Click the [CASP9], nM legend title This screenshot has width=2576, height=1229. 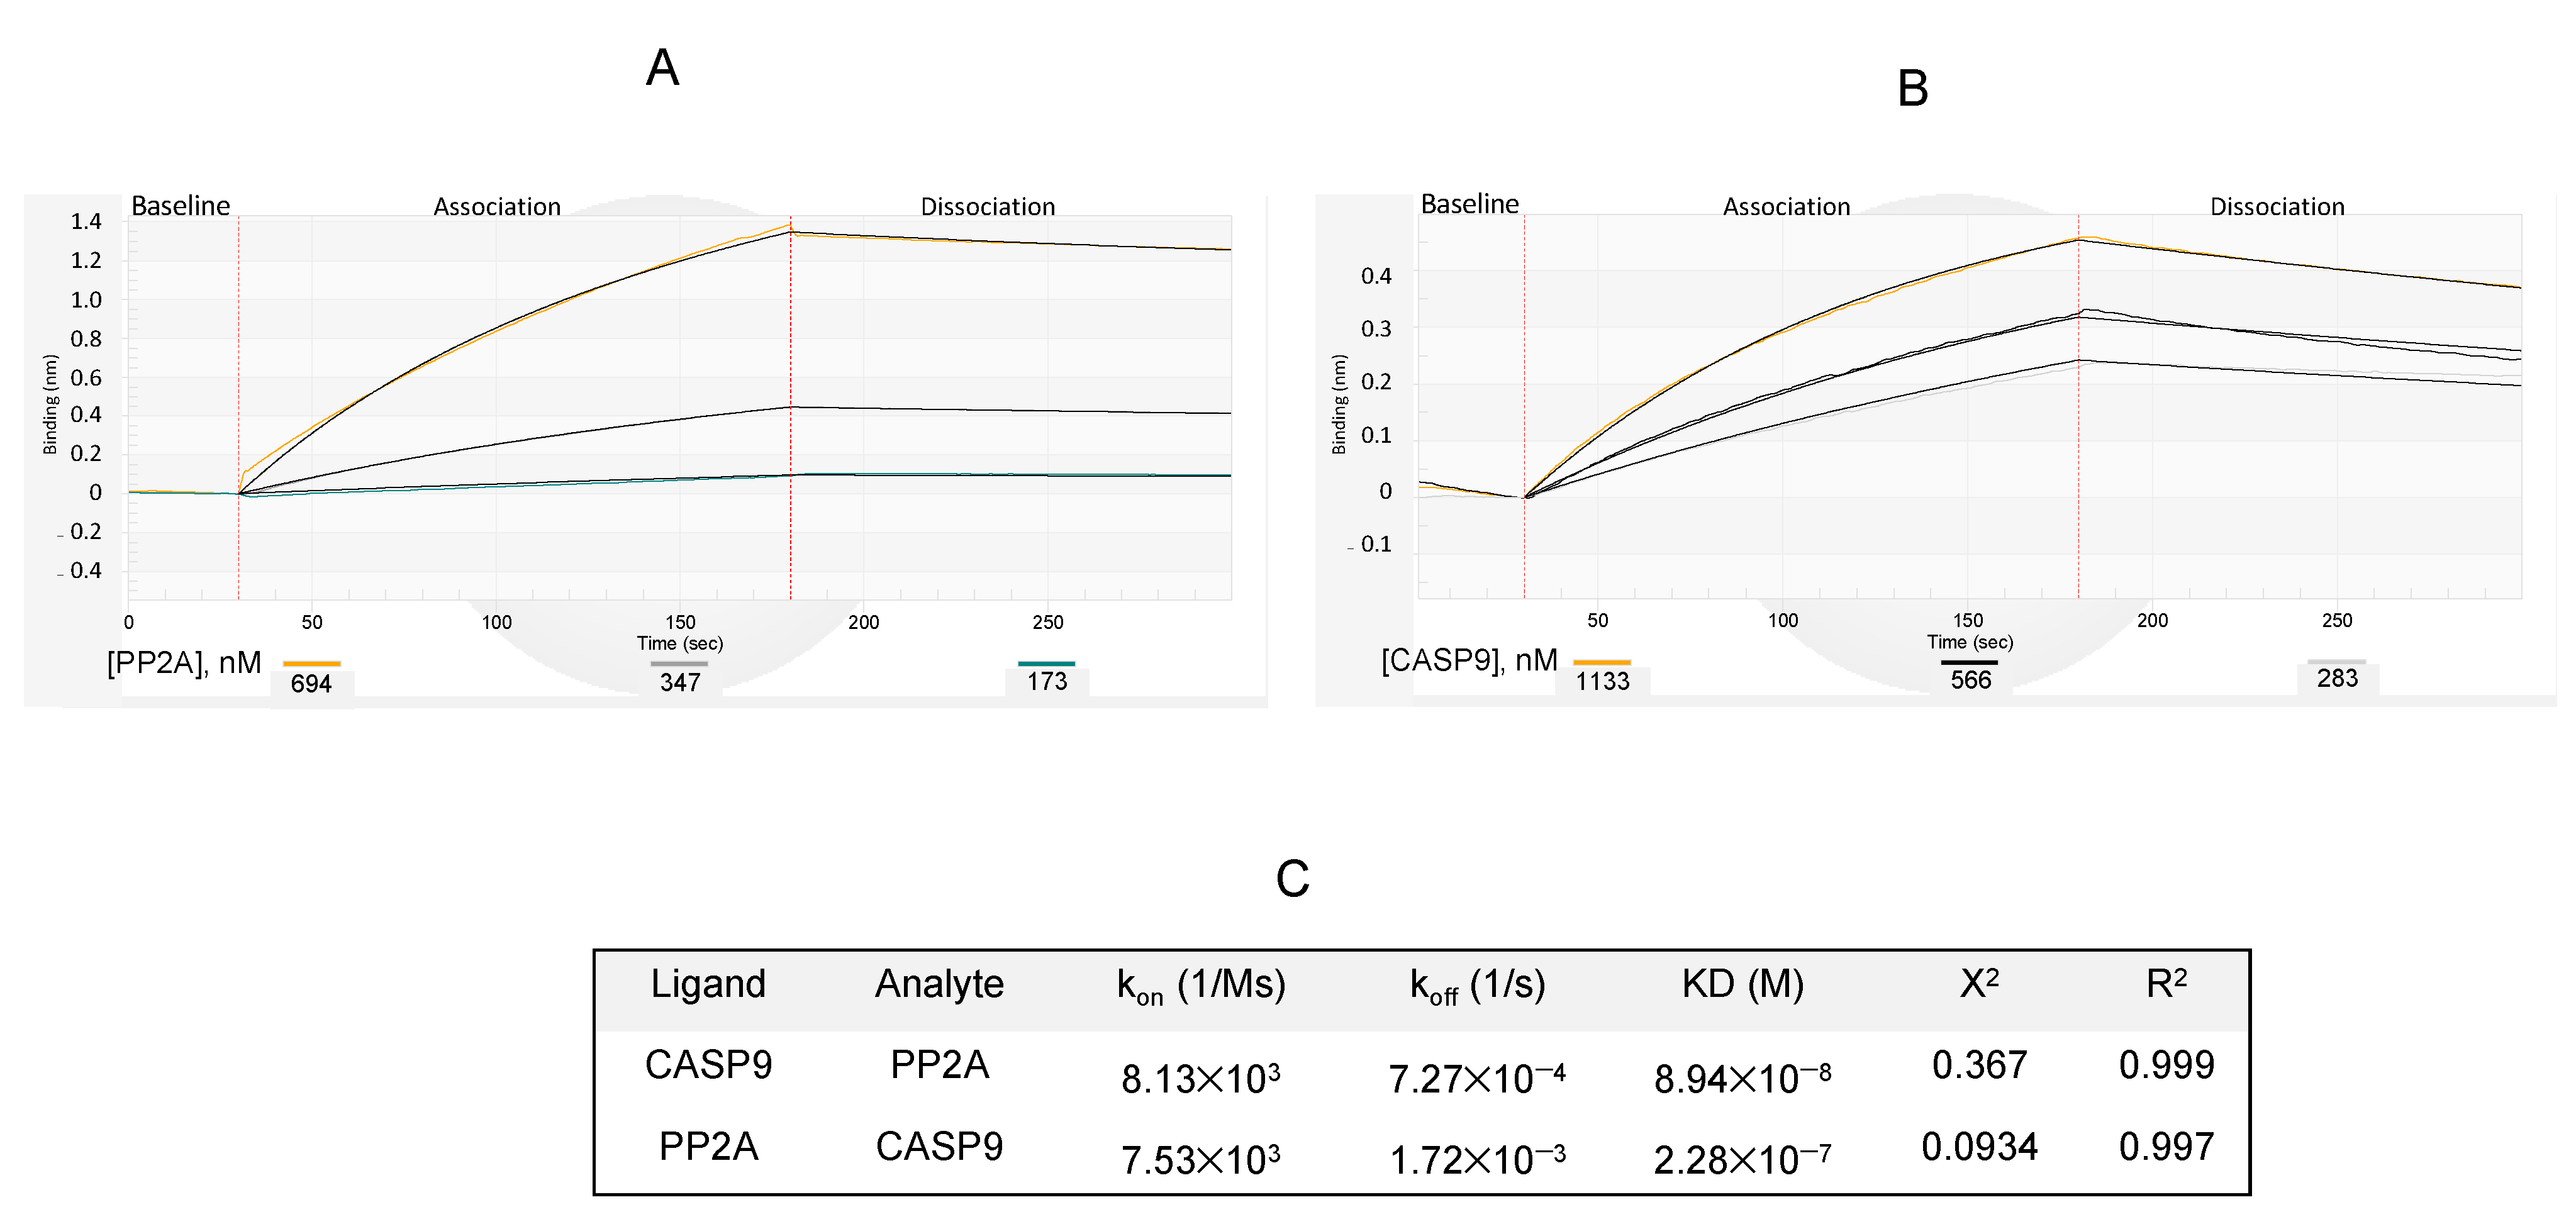tap(1469, 661)
